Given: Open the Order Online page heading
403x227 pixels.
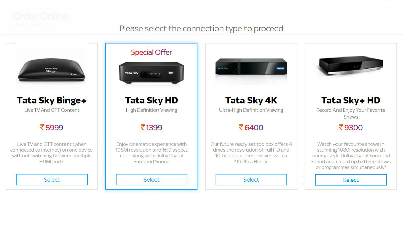Looking at the screenshot, I should point(40,16).
